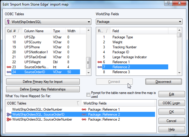Screen dimensions: 189x137
Task: Click link icon on SourceOrderNu... row 23
Action: pyautogui.click(x=9, y=67)
